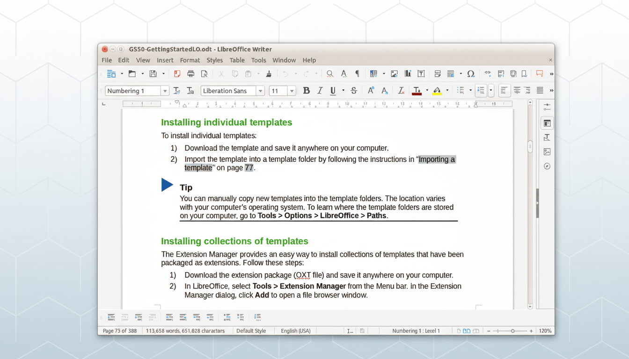The width and height of the screenshot is (629, 359).
Task: Open the Tools menu
Action: tap(258, 60)
